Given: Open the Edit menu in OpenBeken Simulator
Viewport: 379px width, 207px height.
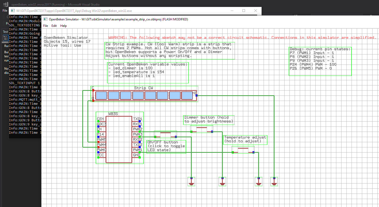Looking at the screenshot, I should point(54,26).
